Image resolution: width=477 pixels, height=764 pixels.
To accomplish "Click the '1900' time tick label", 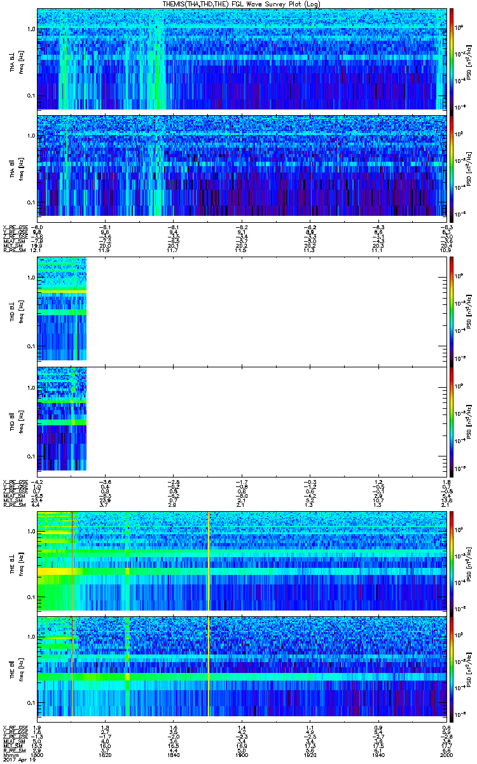I will tap(241, 756).
